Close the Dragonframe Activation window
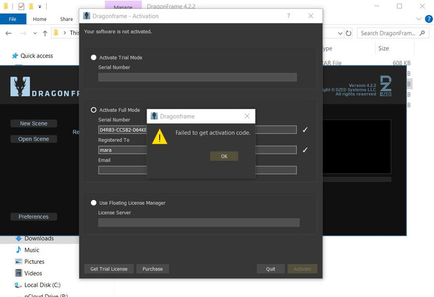This screenshot has height=297, width=434. click(311, 16)
